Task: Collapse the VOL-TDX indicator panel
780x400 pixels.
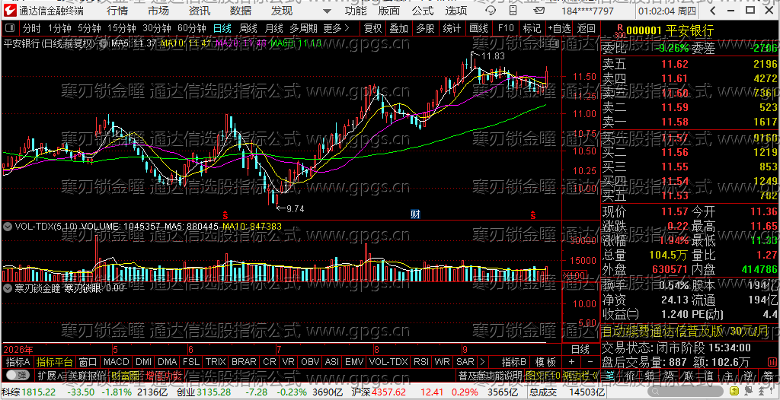Action: (8, 227)
